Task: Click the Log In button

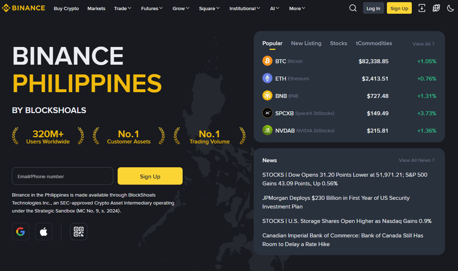Action: coord(373,8)
